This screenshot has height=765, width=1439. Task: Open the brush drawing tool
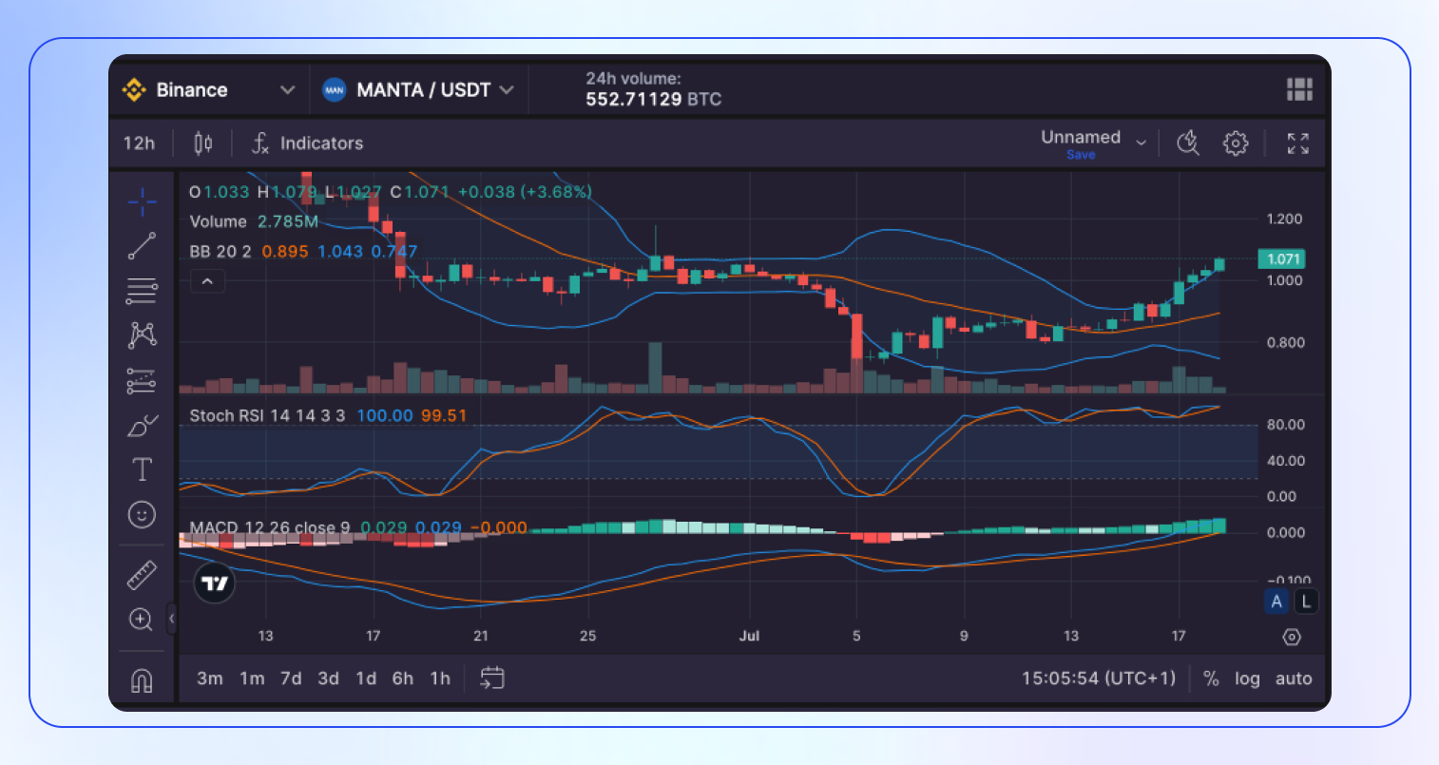pyautogui.click(x=142, y=426)
